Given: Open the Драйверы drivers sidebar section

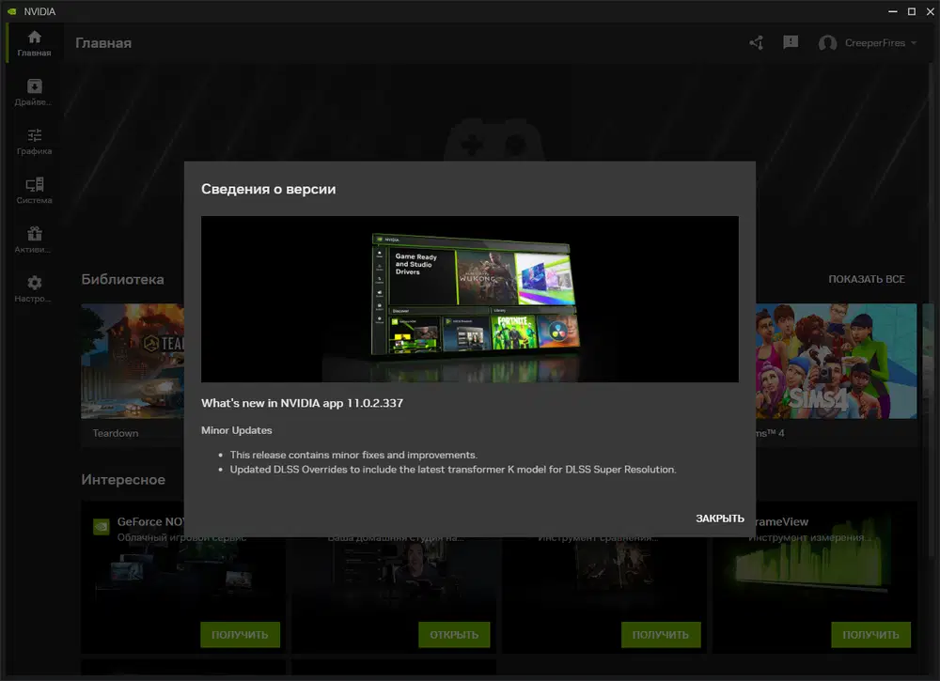Looking at the screenshot, I should (34, 92).
